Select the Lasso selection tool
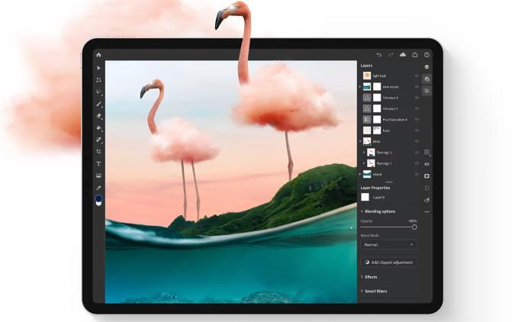 [98, 92]
